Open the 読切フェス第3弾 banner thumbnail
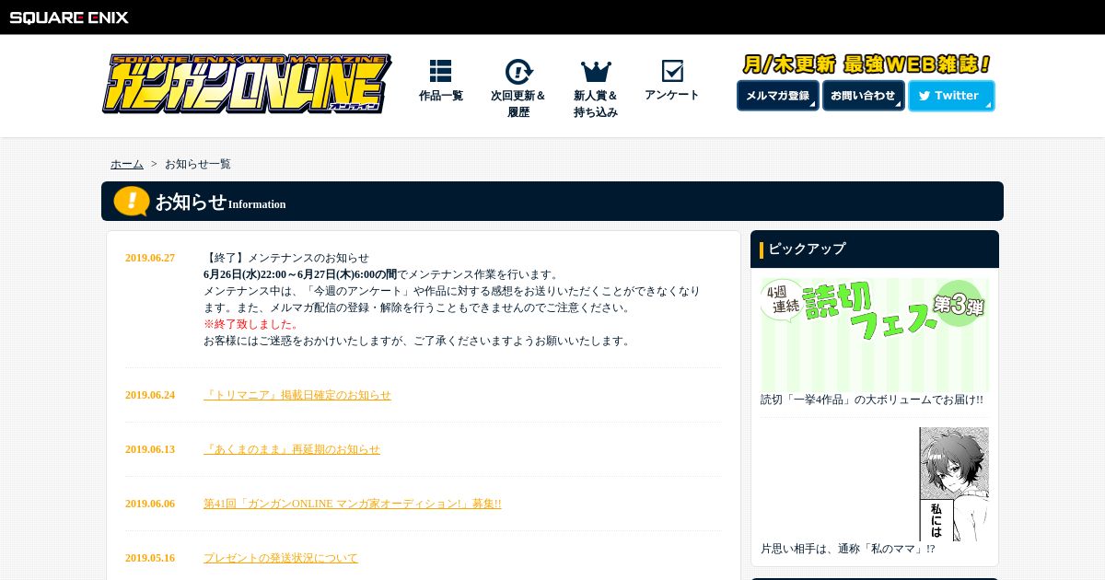Screen dimensions: 1105x580 pyautogui.click(x=875, y=333)
